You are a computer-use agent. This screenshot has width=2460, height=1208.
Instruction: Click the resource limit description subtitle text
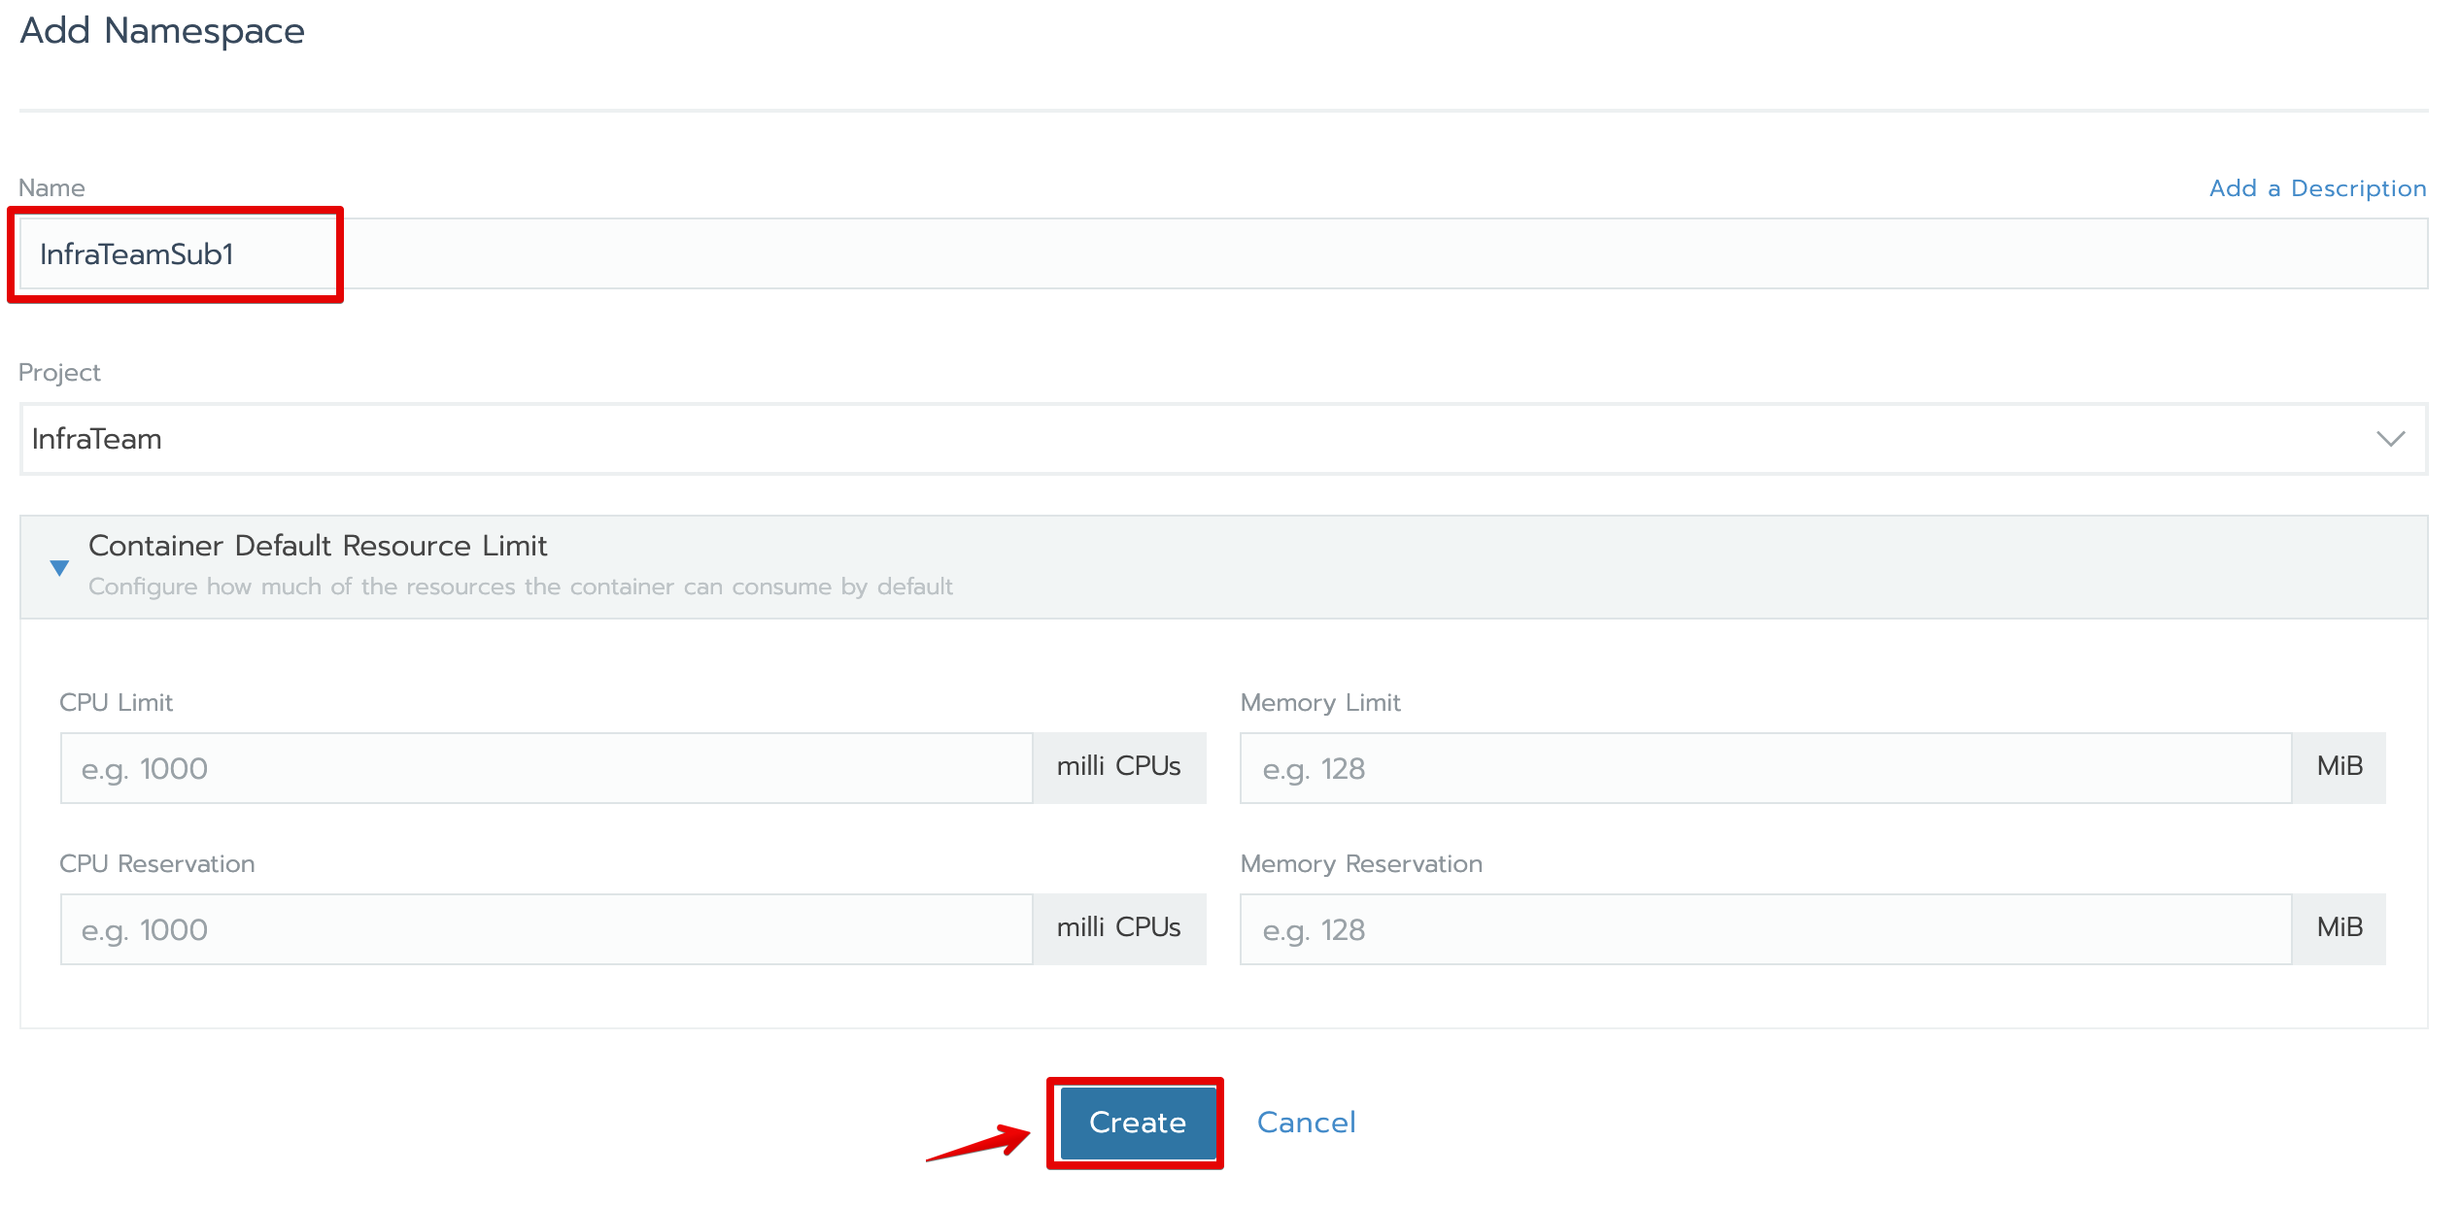(x=520, y=587)
